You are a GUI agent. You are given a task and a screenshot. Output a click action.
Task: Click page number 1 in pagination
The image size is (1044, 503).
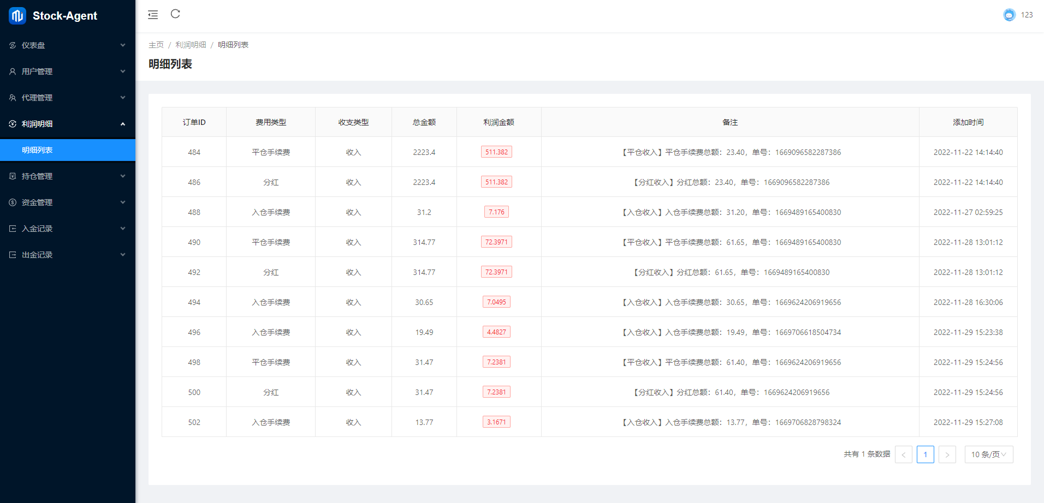click(925, 454)
